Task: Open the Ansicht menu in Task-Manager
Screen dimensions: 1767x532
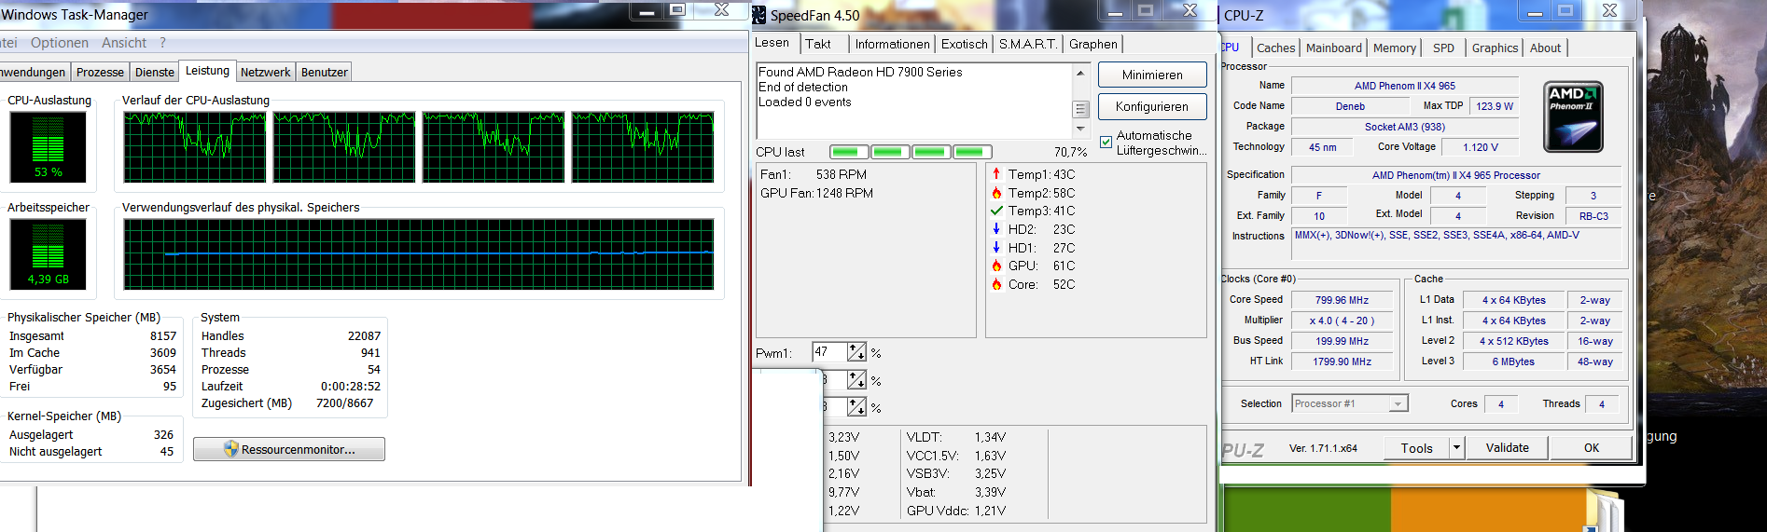Action: tap(124, 43)
